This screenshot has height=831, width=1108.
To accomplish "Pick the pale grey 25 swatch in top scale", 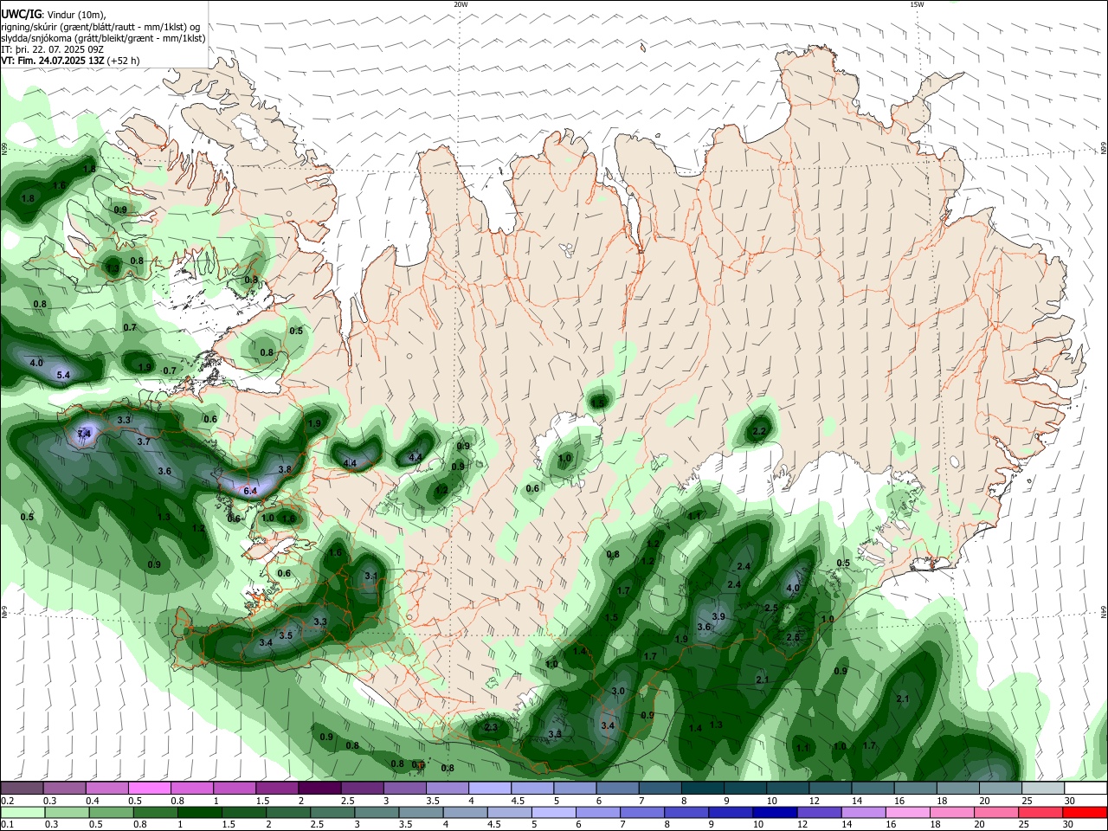I will tap(1043, 788).
